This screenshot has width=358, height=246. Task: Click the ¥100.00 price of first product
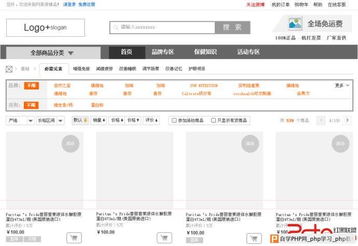tap(15, 232)
